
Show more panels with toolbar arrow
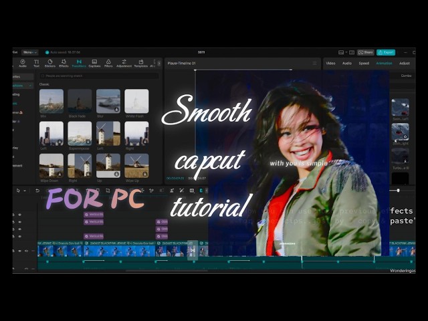tap(159, 64)
